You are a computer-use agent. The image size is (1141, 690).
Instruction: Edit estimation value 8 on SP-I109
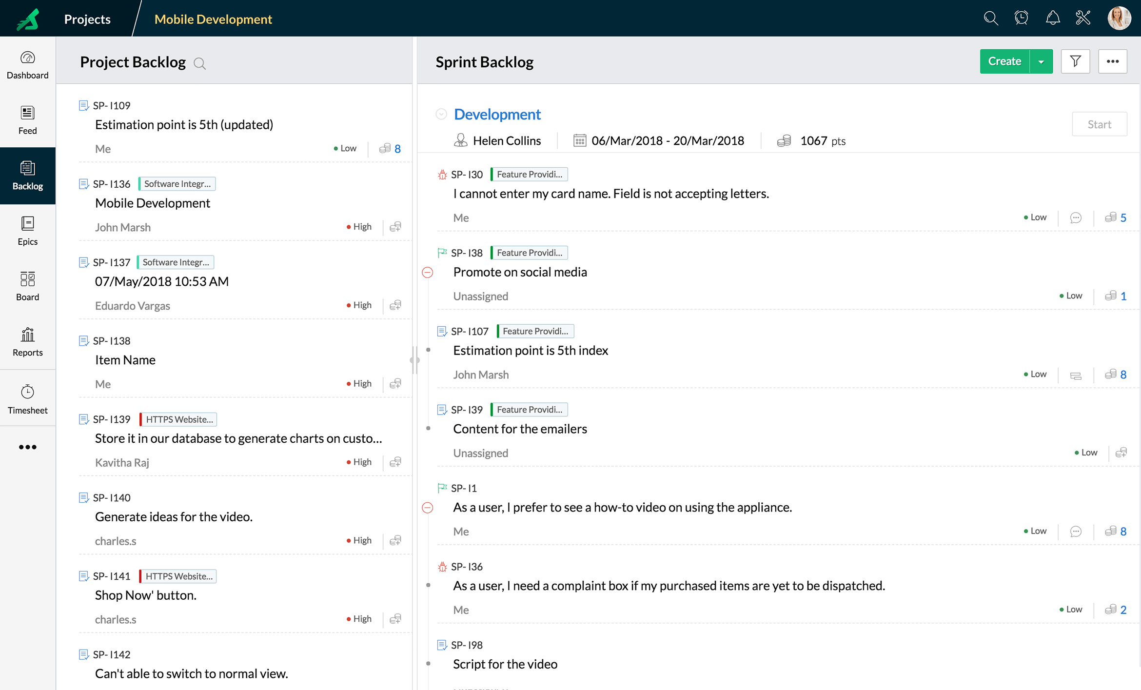(397, 149)
